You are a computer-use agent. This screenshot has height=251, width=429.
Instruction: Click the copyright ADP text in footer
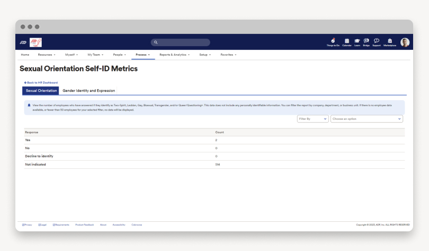pos(383,224)
